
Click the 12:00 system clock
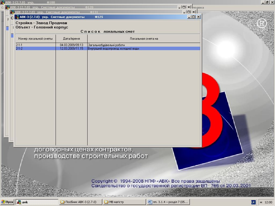pyautogui.click(x=268, y=202)
